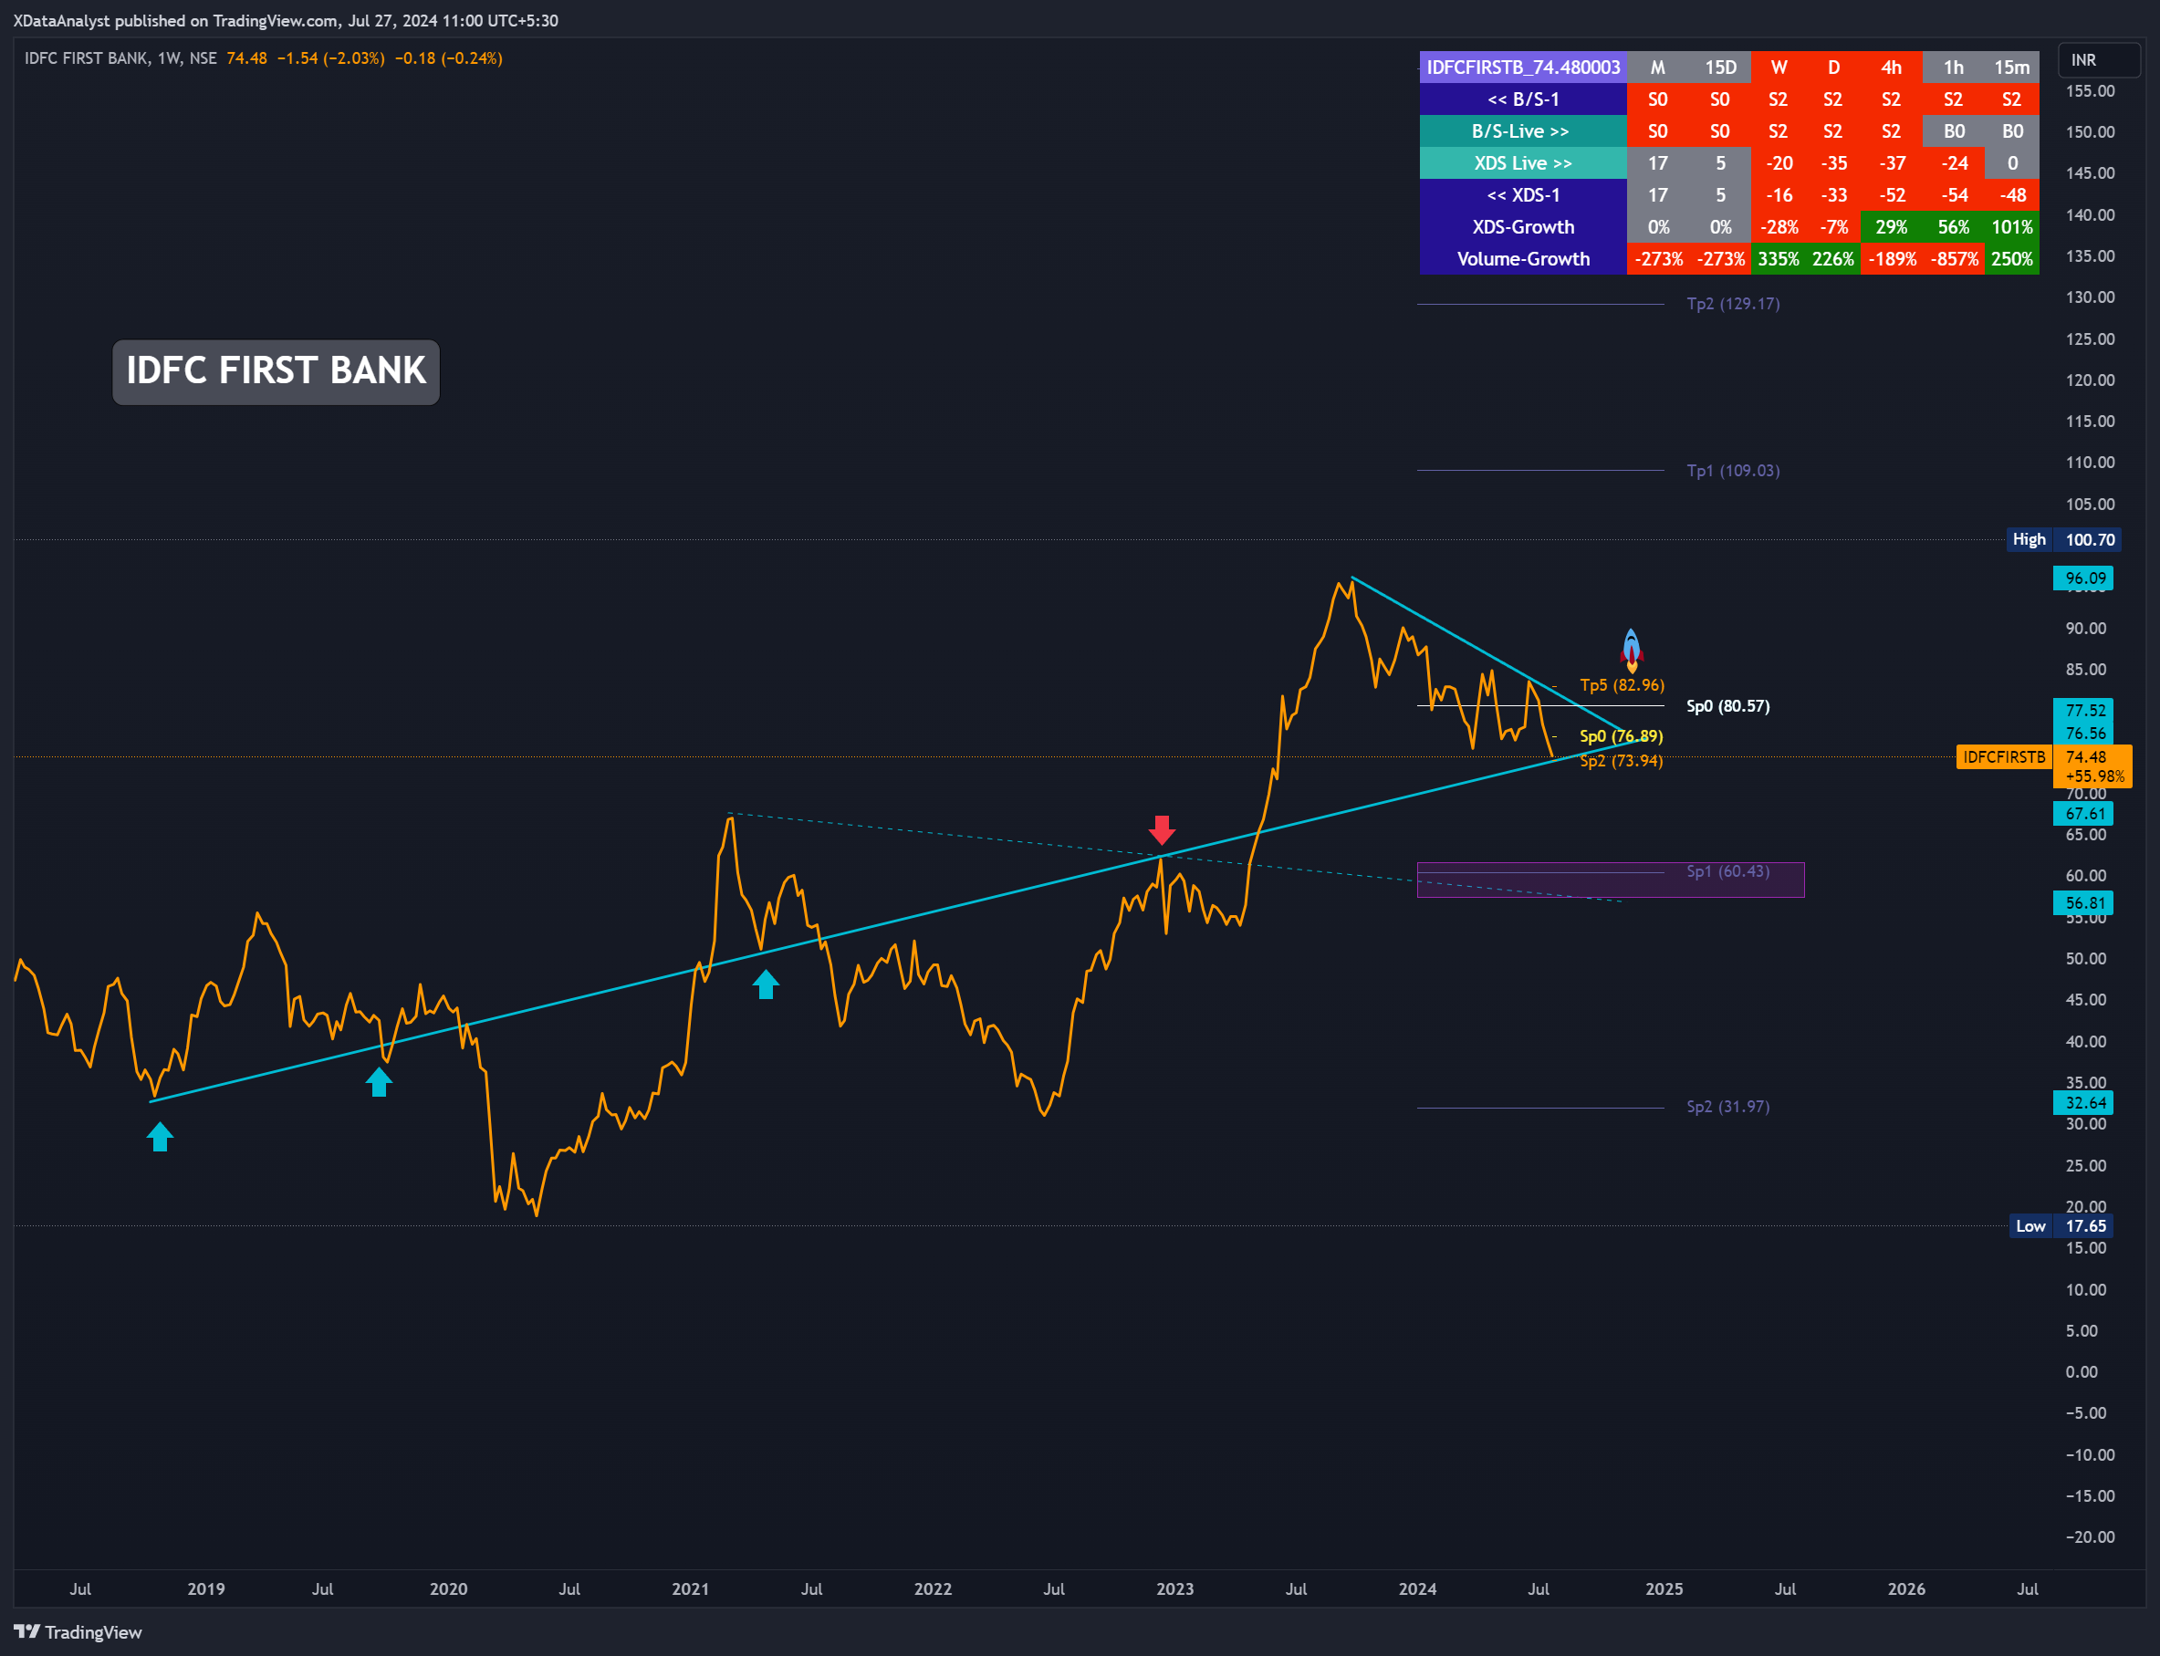Click the << B/S-1 row label

pos(1523,99)
